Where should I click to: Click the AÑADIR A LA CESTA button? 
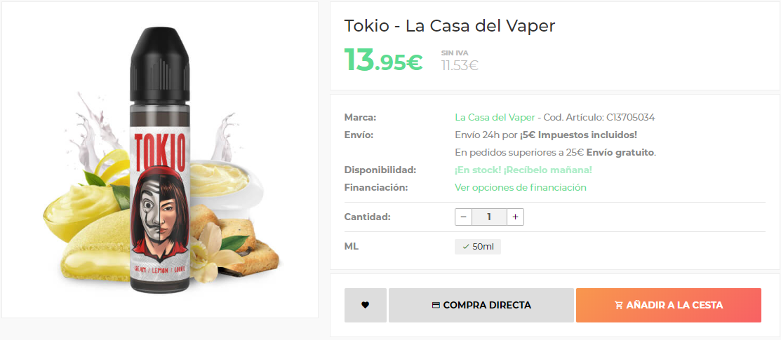coord(669,305)
